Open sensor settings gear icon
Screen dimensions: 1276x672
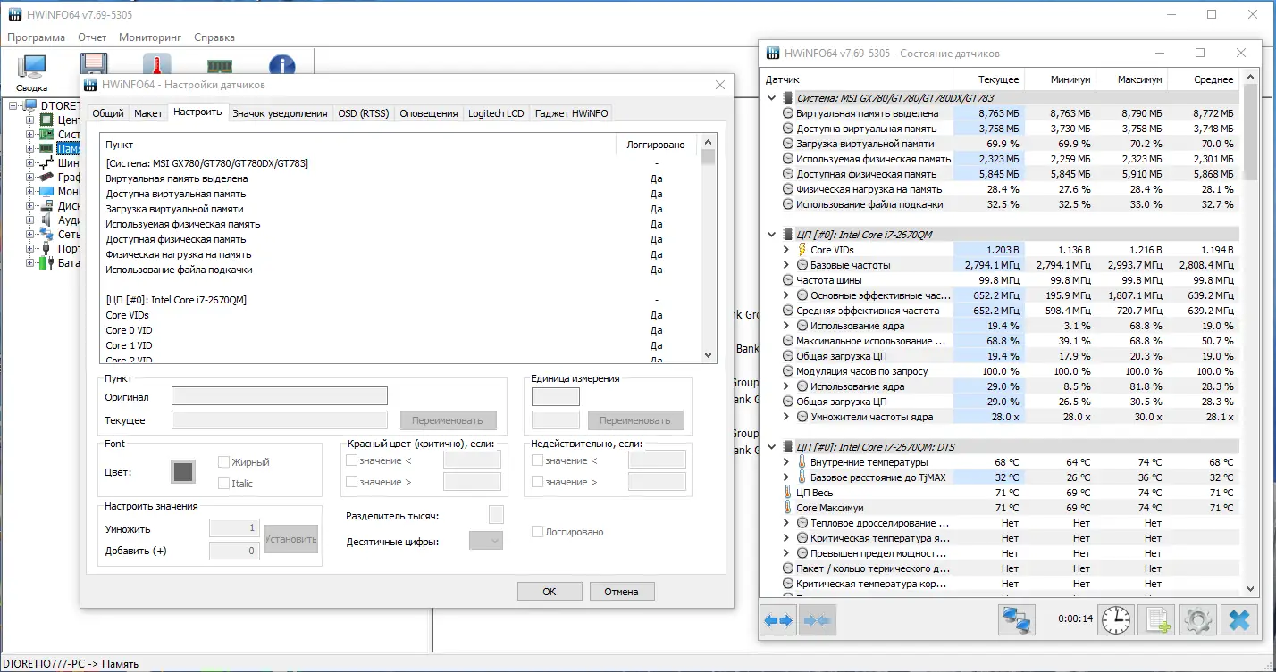[1198, 619]
